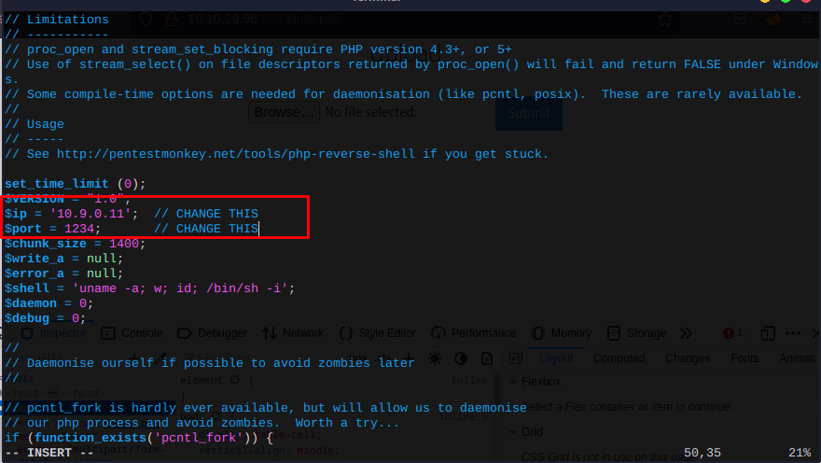Open the Fonts sidebar tab
The width and height of the screenshot is (821, 463).
click(744, 358)
